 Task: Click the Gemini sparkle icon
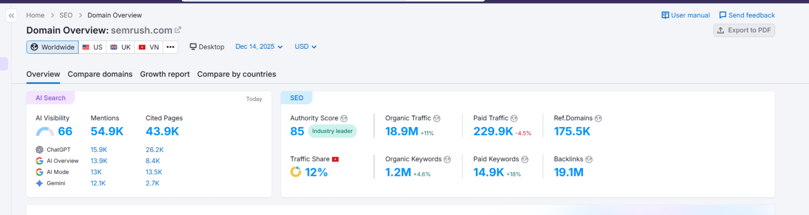[x=39, y=183]
